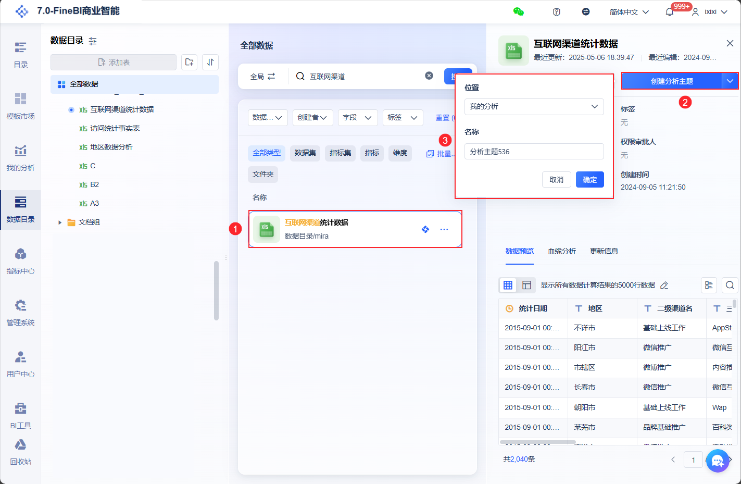Viewport: 741px width, 484px height.
Task: Filter by 文件夹 type
Action: 263,174
